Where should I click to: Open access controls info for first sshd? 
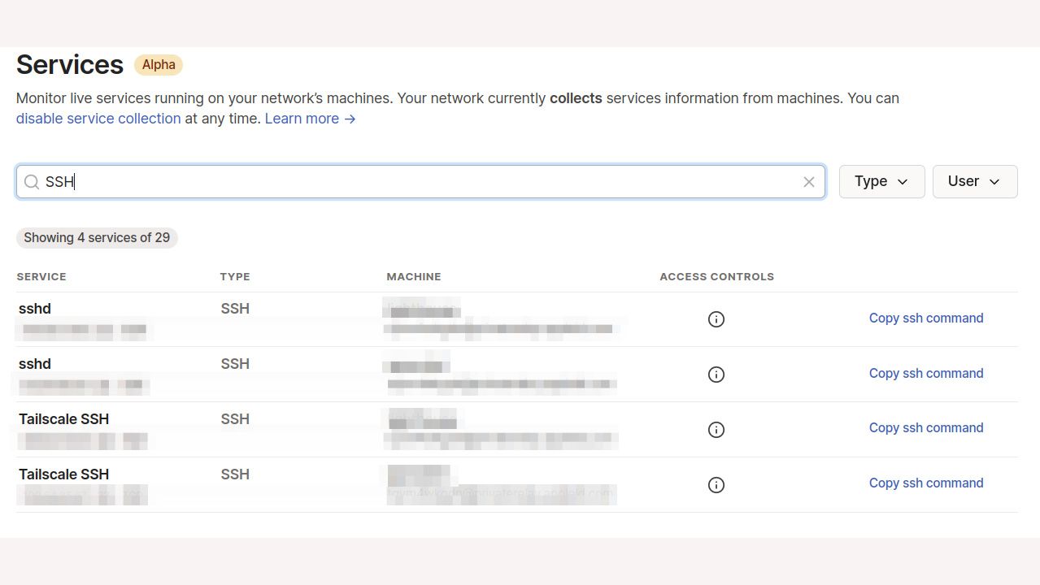coord(716,319)
